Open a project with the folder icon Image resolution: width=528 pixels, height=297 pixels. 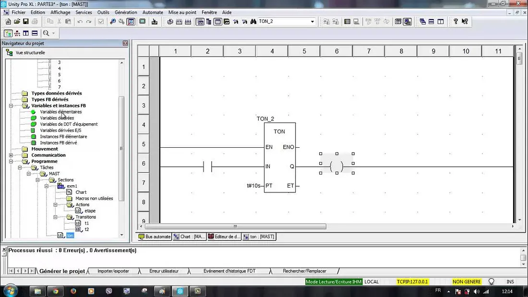coord(17,22)
